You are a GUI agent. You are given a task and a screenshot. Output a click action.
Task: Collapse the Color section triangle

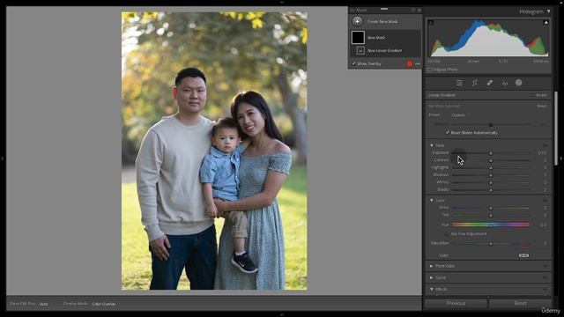pos(432,200)
